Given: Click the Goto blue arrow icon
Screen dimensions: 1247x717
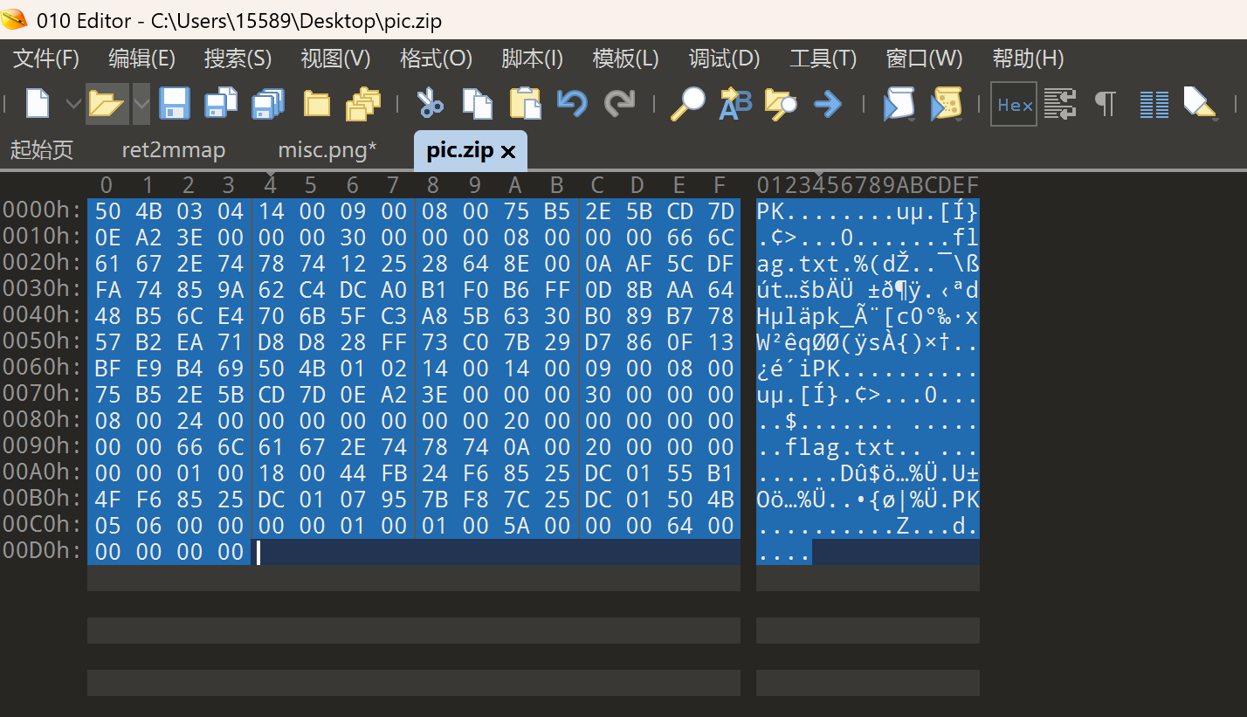Looking at the screenshot, I should 827,105.
